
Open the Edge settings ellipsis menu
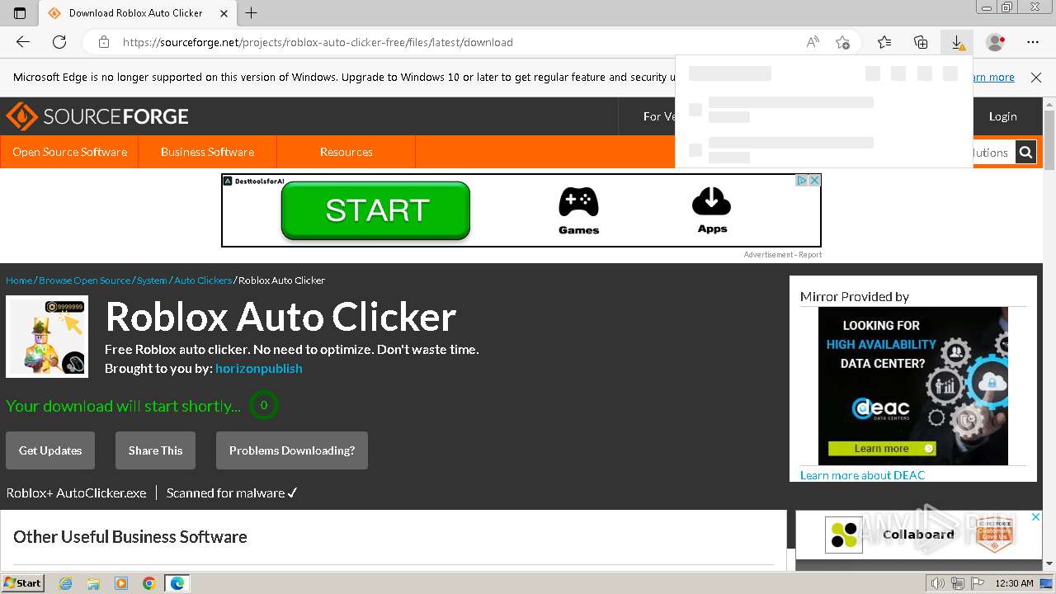tap(1033, 42)
